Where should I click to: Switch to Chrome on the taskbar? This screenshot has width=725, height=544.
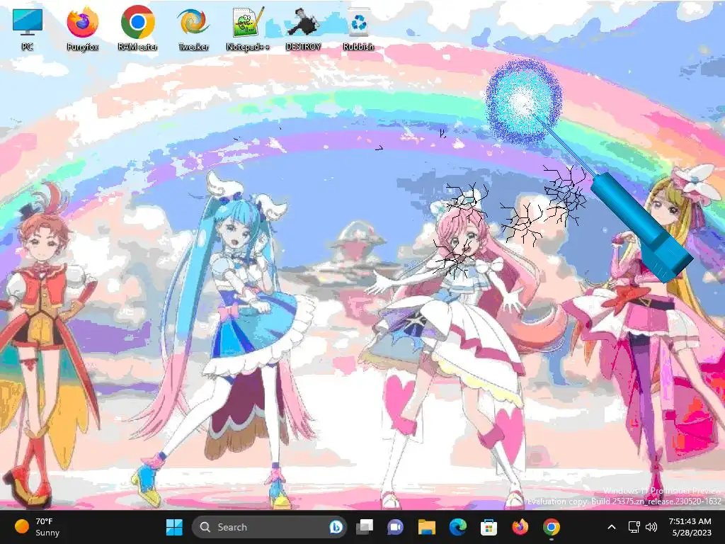point(551,527)
